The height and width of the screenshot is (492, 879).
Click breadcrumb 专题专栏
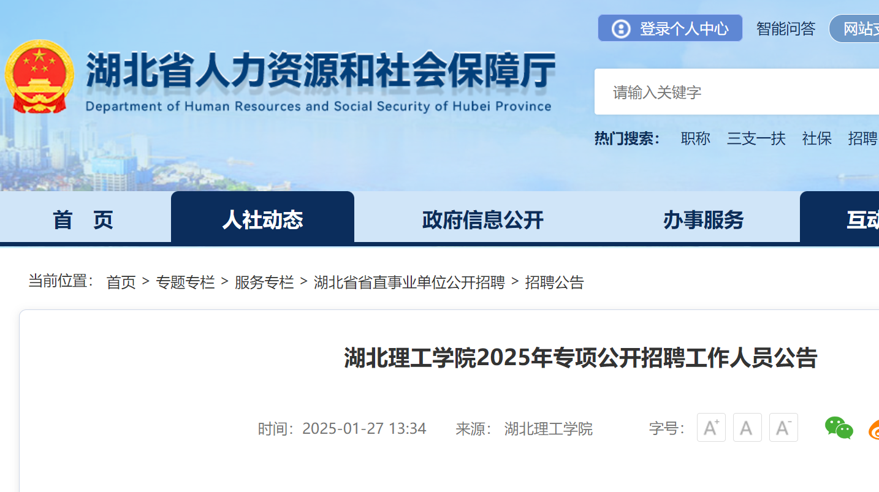click(x=185, y=282)
